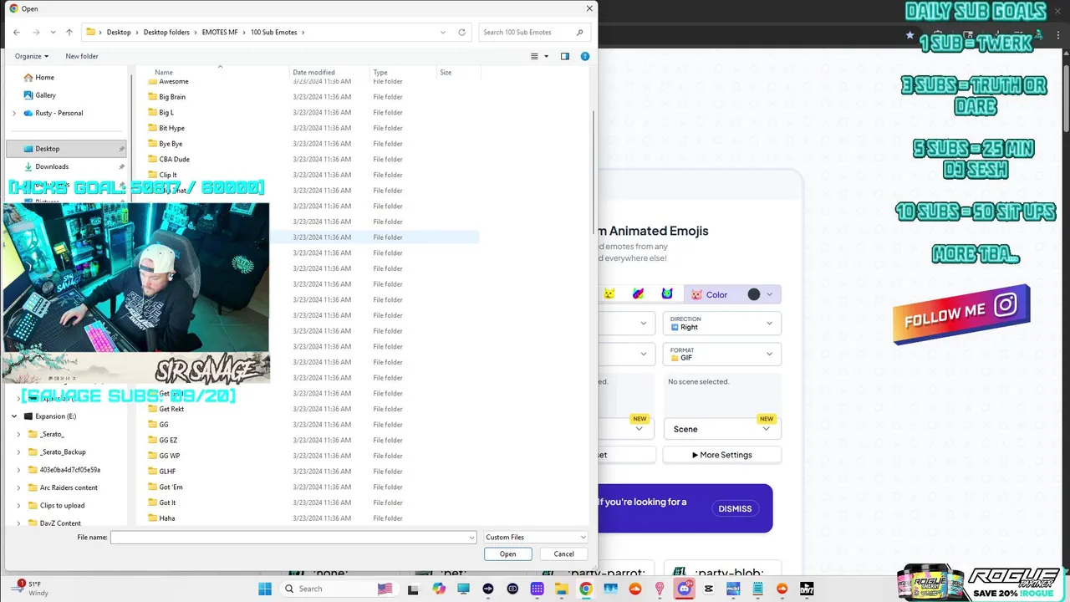The image size is (1070, 602).
Task: Click the Open button
Action: point(508,554)
